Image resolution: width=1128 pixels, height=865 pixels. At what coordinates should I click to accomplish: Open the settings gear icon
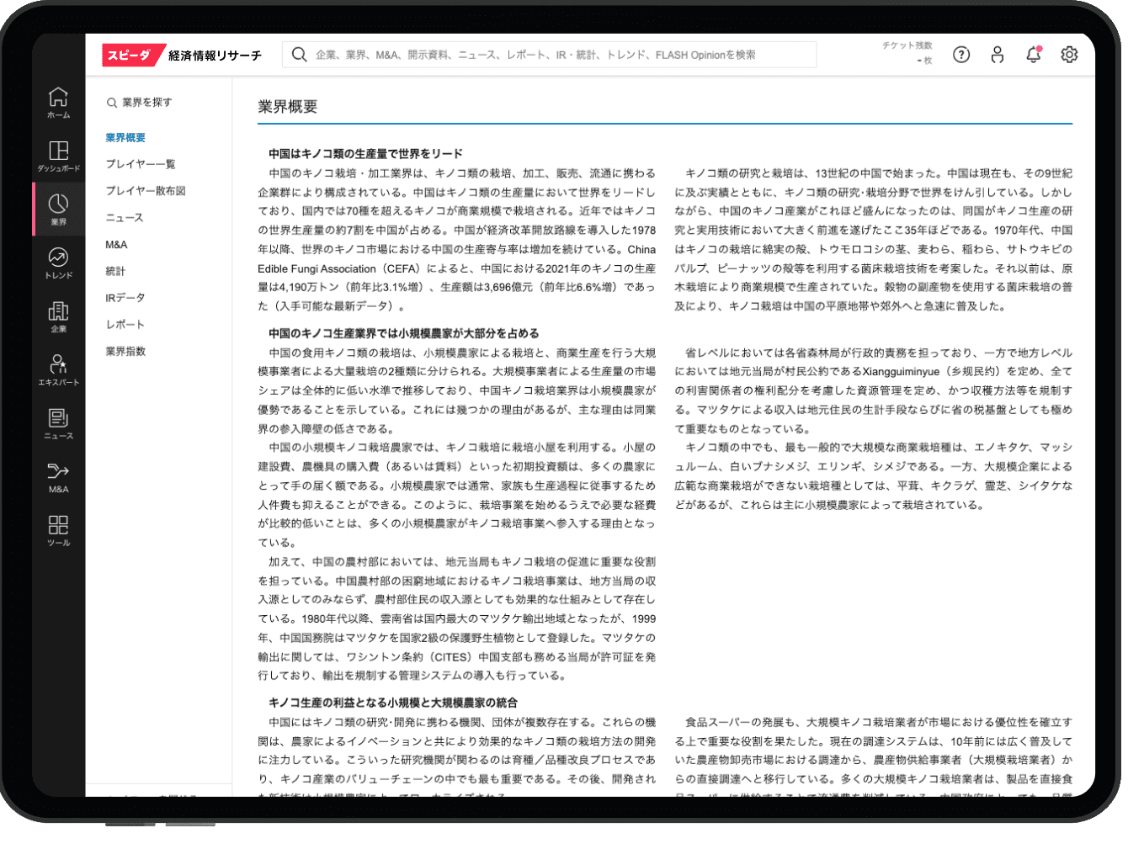coord(1069,55)
